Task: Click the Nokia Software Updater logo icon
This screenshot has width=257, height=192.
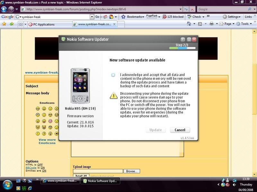Action: point(63,39)
